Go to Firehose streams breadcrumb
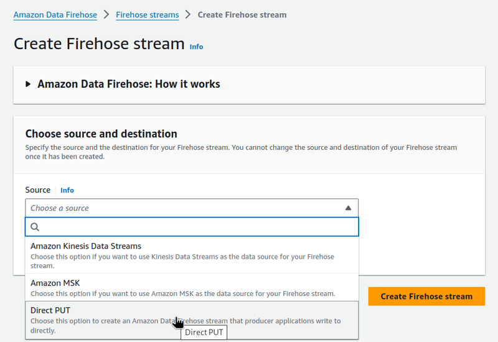498x342 pixels. (148, 15)
